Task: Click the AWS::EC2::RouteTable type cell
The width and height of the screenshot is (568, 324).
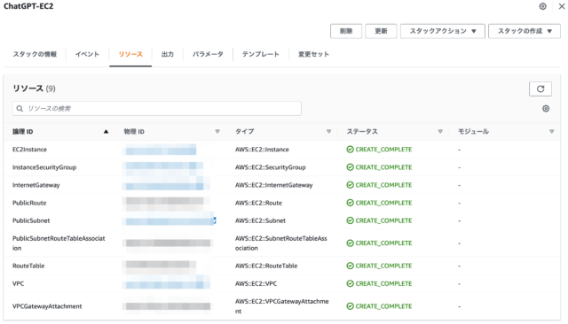Action: point(266,266)
